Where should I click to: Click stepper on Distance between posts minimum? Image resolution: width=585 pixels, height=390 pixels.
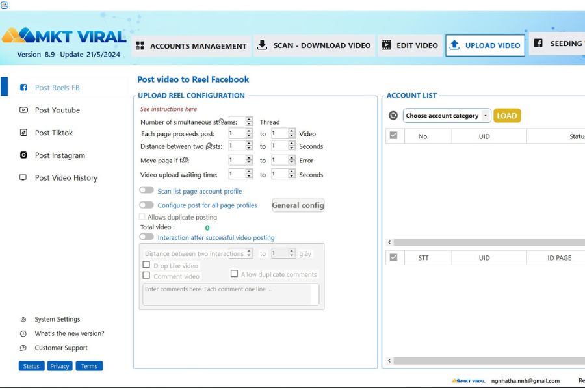249,146
